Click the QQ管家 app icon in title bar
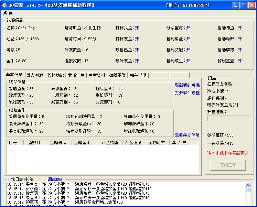Viewport: 257px width, 207px height. point(5,6)
